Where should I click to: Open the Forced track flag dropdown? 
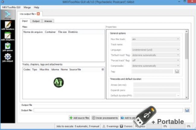pos(156,60)
